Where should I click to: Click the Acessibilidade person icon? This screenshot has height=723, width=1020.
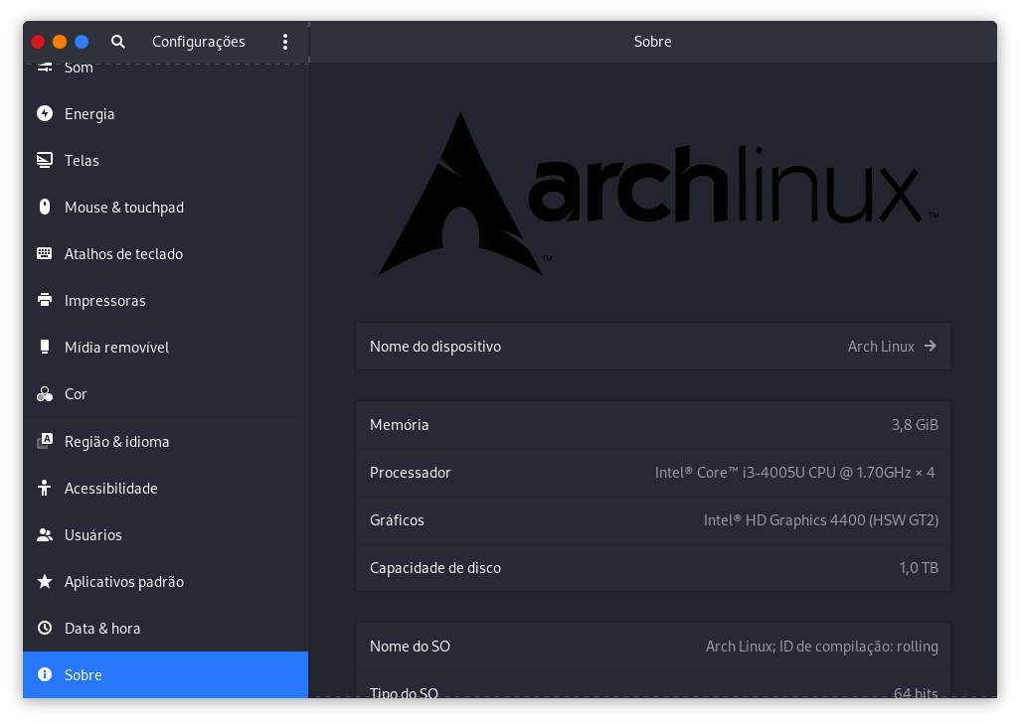[44, 488]
